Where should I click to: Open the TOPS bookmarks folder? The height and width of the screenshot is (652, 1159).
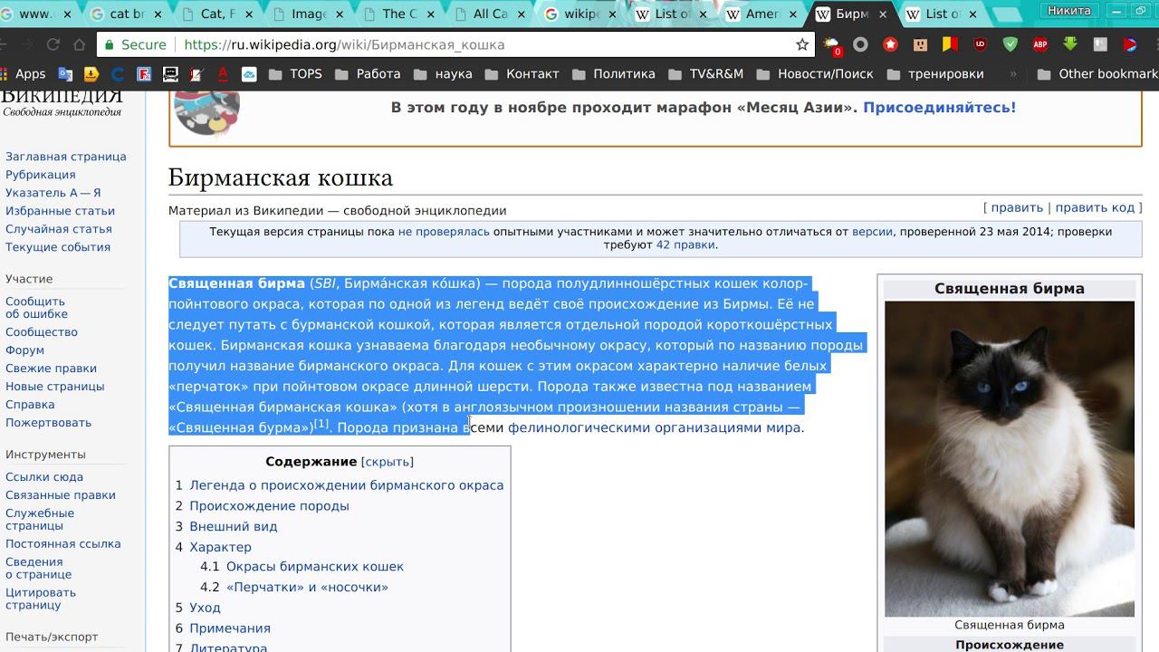tap(295, 74)
